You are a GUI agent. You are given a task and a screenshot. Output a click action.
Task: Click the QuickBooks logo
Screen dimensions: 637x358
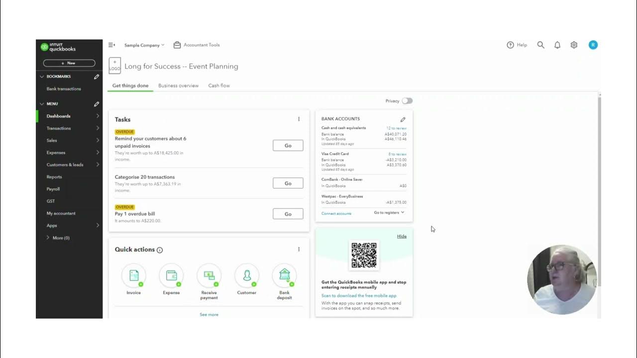click(x=58, y=47)
